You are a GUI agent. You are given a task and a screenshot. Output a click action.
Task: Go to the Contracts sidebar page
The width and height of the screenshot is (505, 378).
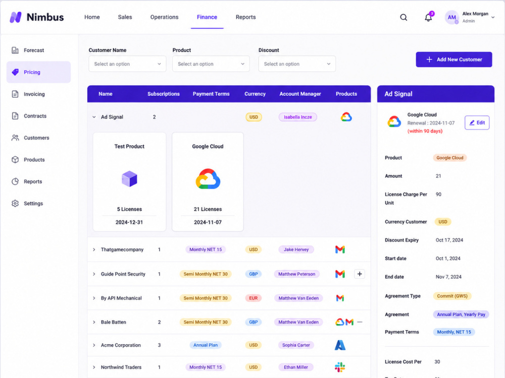tap(39, 116)
